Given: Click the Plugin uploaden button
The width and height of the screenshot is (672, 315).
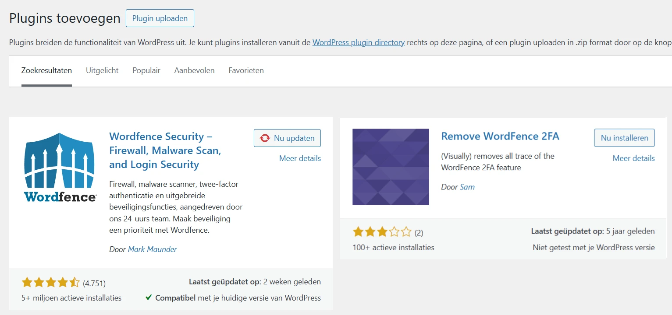Looking at the screenshot, I should (160, 18).
